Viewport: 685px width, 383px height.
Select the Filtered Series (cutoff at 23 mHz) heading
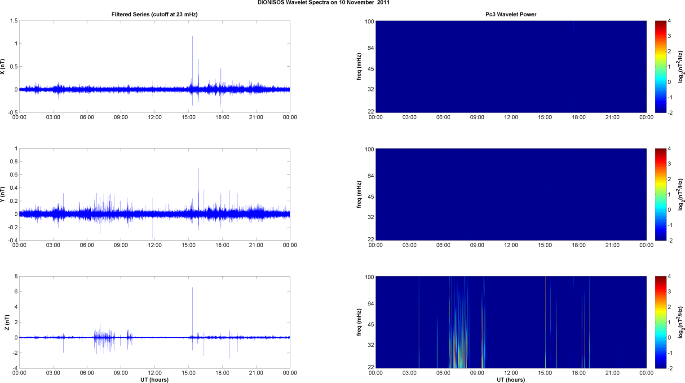[x=155, y=14]
